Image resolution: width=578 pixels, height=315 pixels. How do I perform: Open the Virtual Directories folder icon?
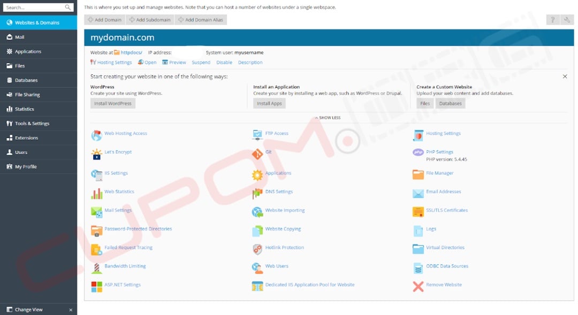pos(418,249)
